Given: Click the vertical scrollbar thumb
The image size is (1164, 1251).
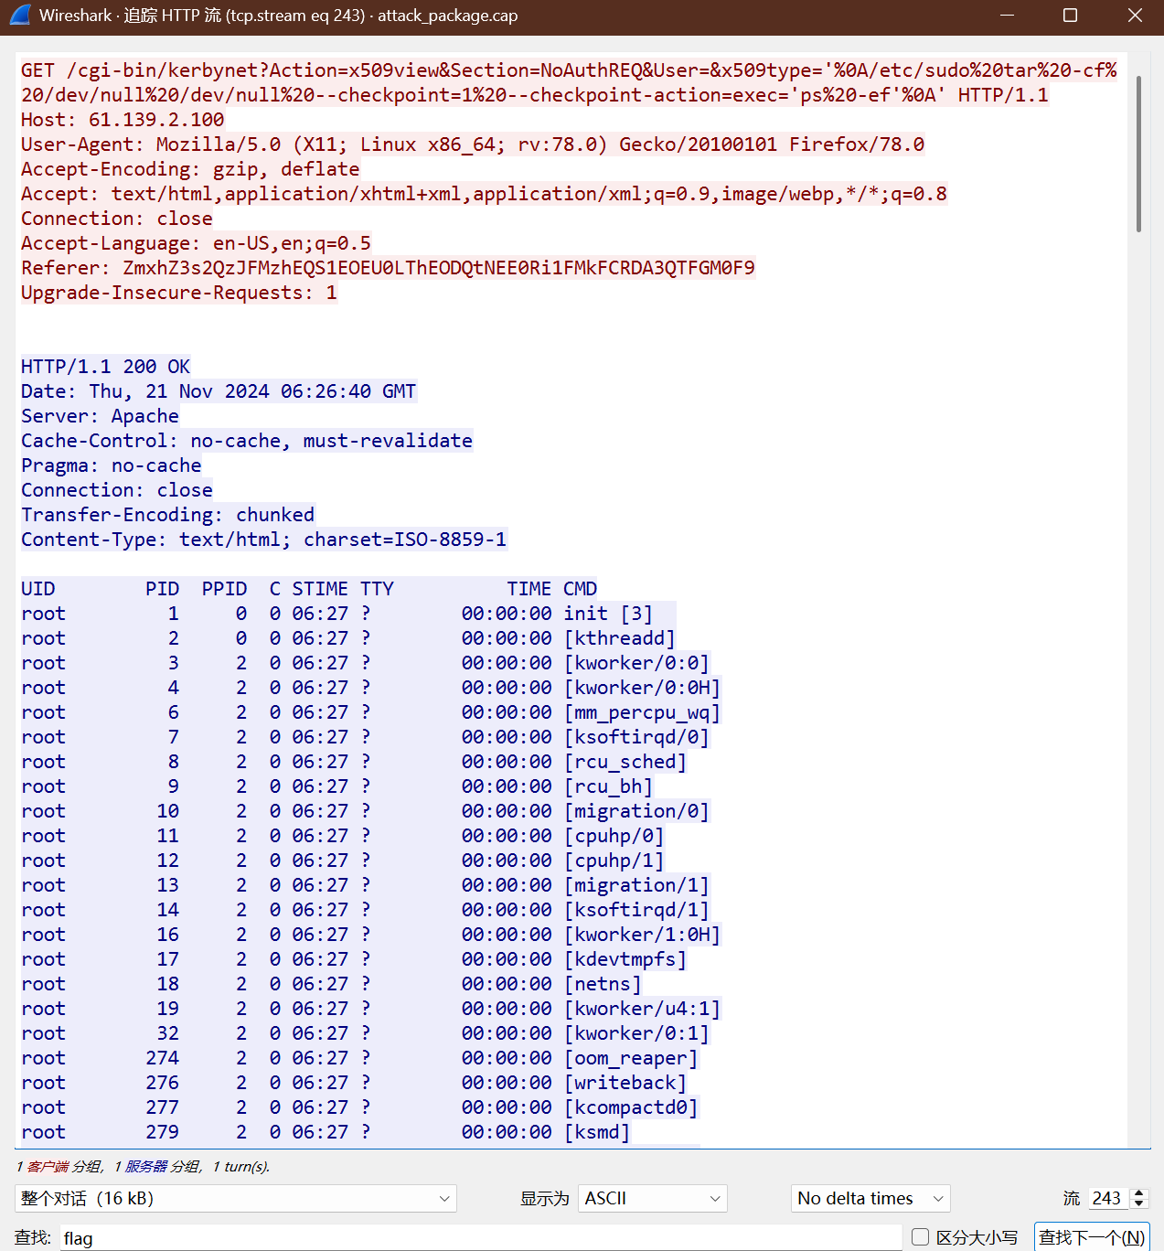Looking at the screenshot, I should 1138,154.
